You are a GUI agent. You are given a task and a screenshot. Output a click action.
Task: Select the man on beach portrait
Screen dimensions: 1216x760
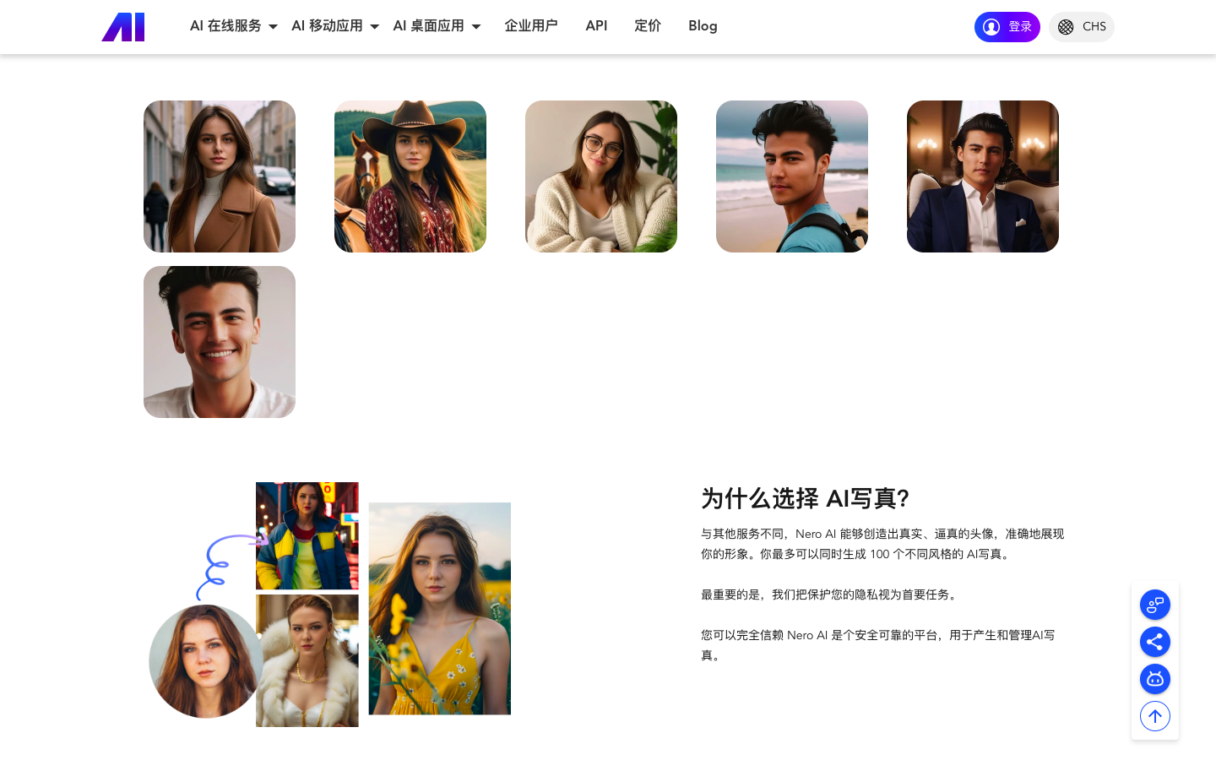pos(792,176)
